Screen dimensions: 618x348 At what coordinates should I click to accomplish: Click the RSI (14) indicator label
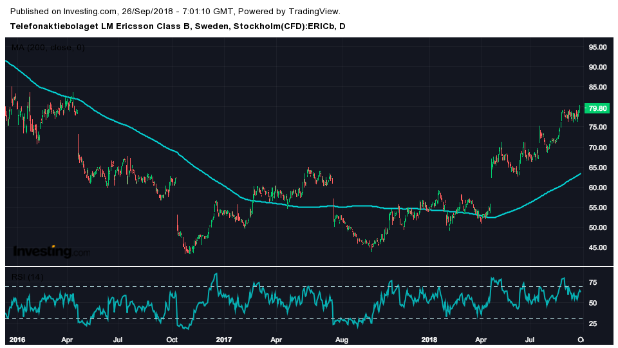point(28,277)
